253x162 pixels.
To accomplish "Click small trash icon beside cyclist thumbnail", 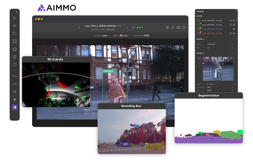I will pos(200,66).
